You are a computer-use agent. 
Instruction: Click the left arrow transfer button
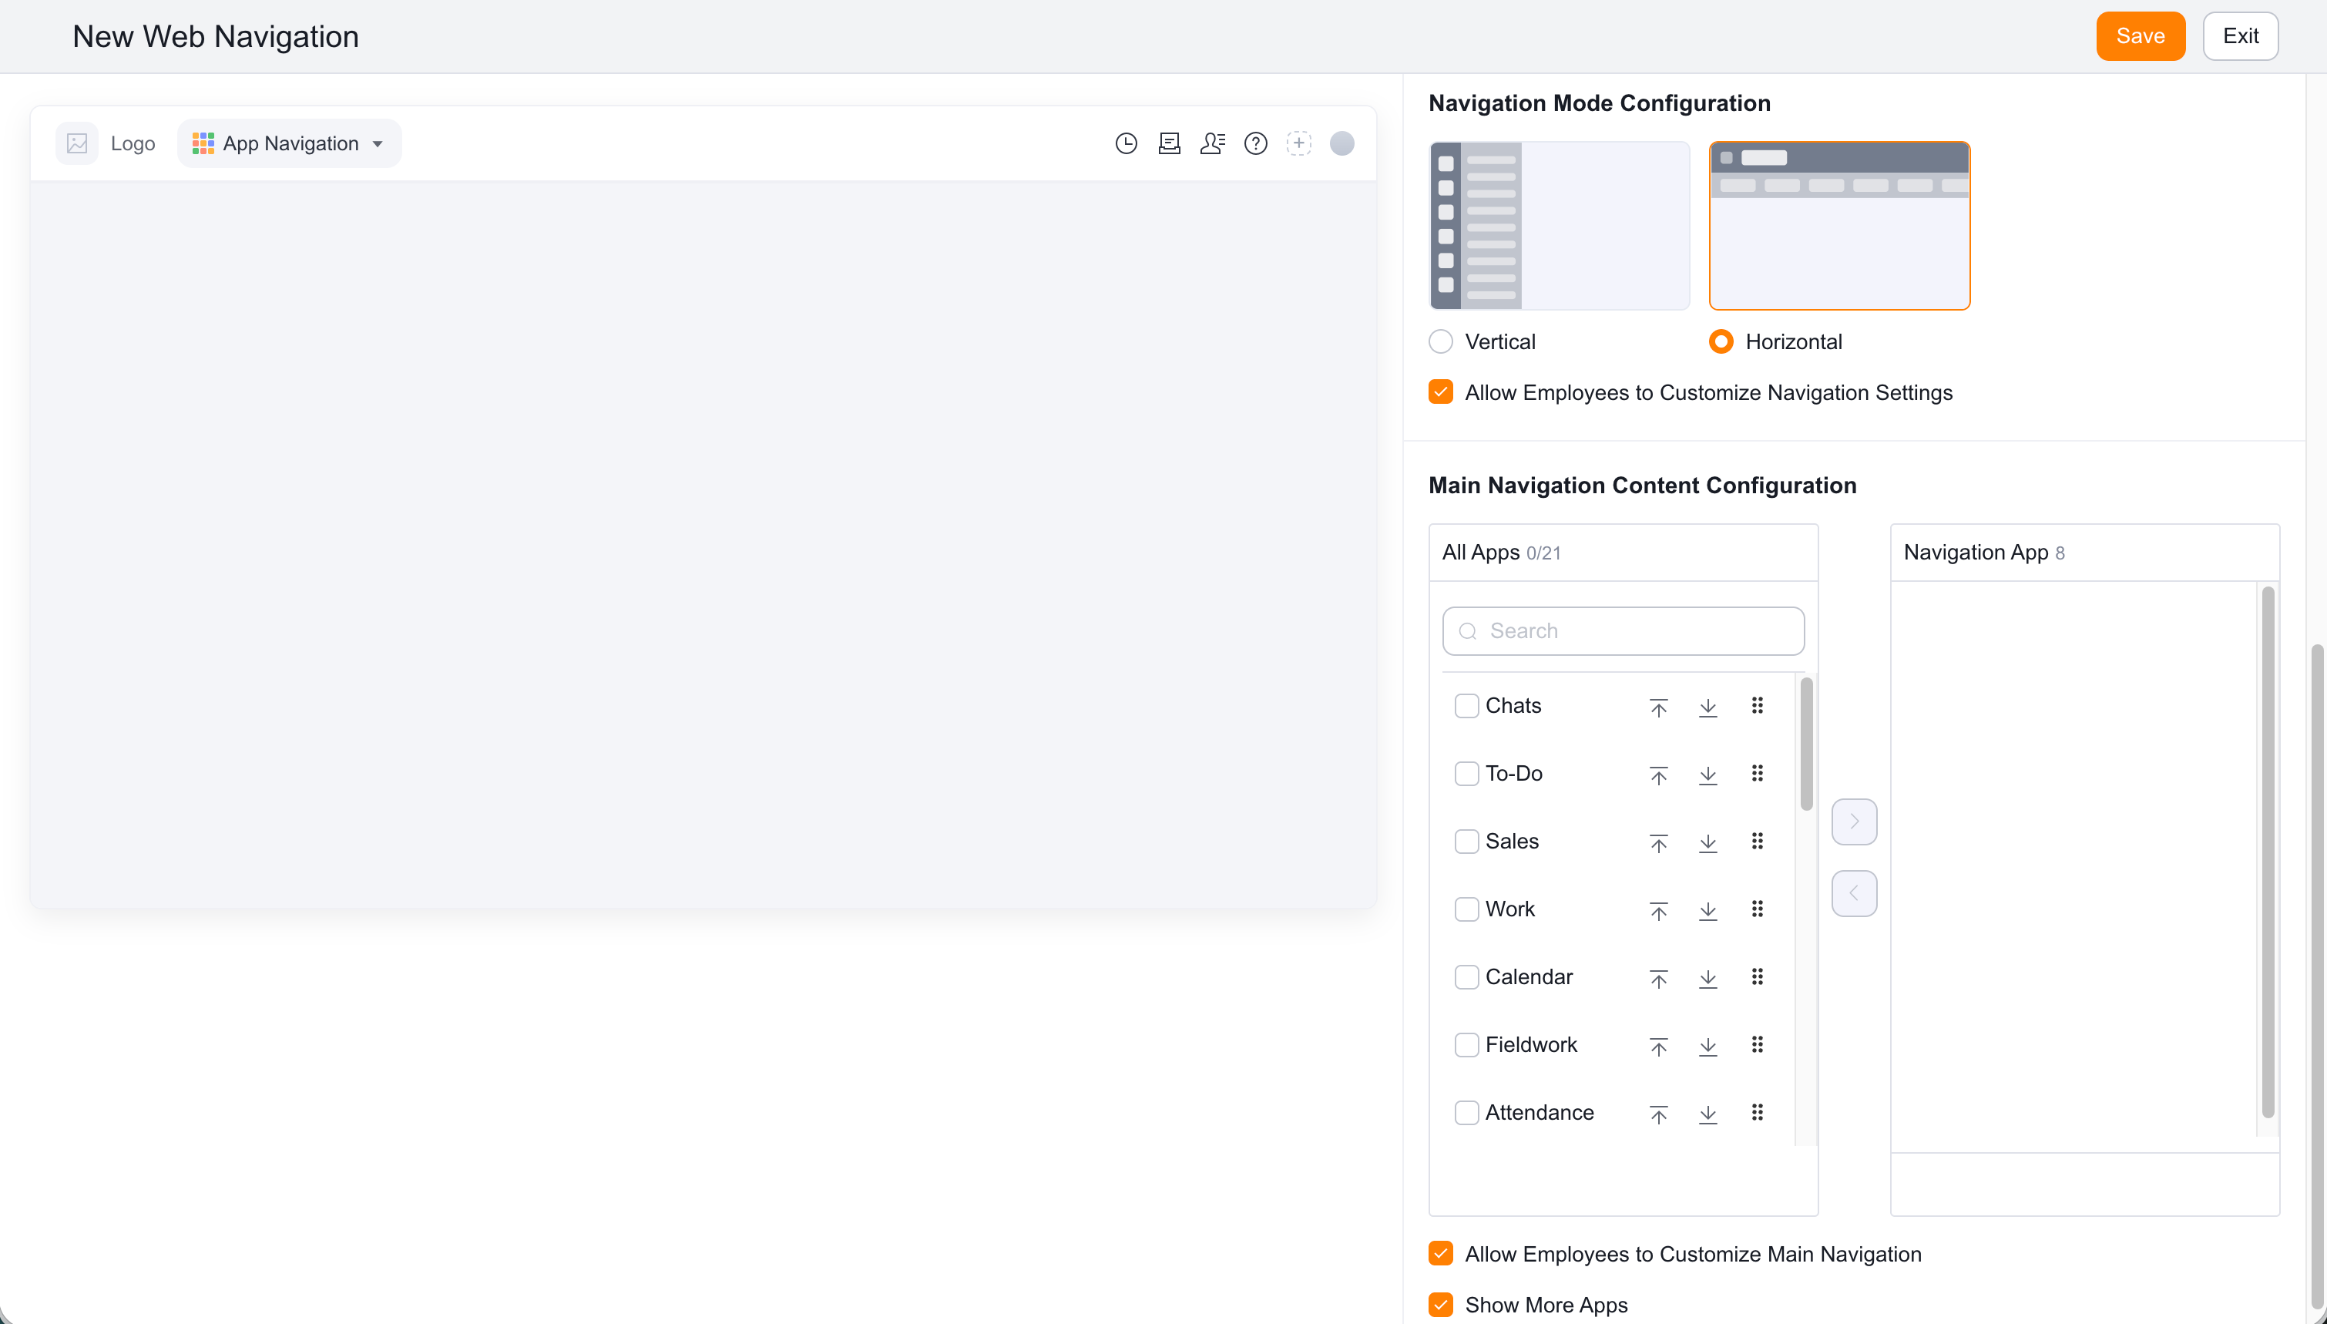click(1855, 894)
